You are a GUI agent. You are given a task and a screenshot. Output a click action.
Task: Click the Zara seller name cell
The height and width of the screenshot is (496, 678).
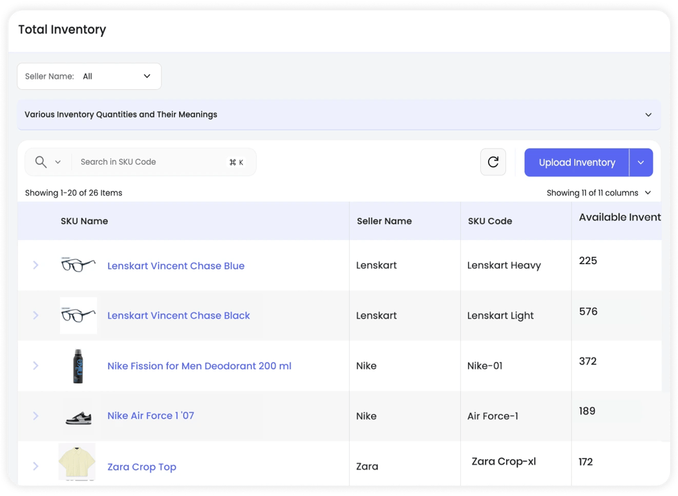pyautogui.click(x=367, y=466)
